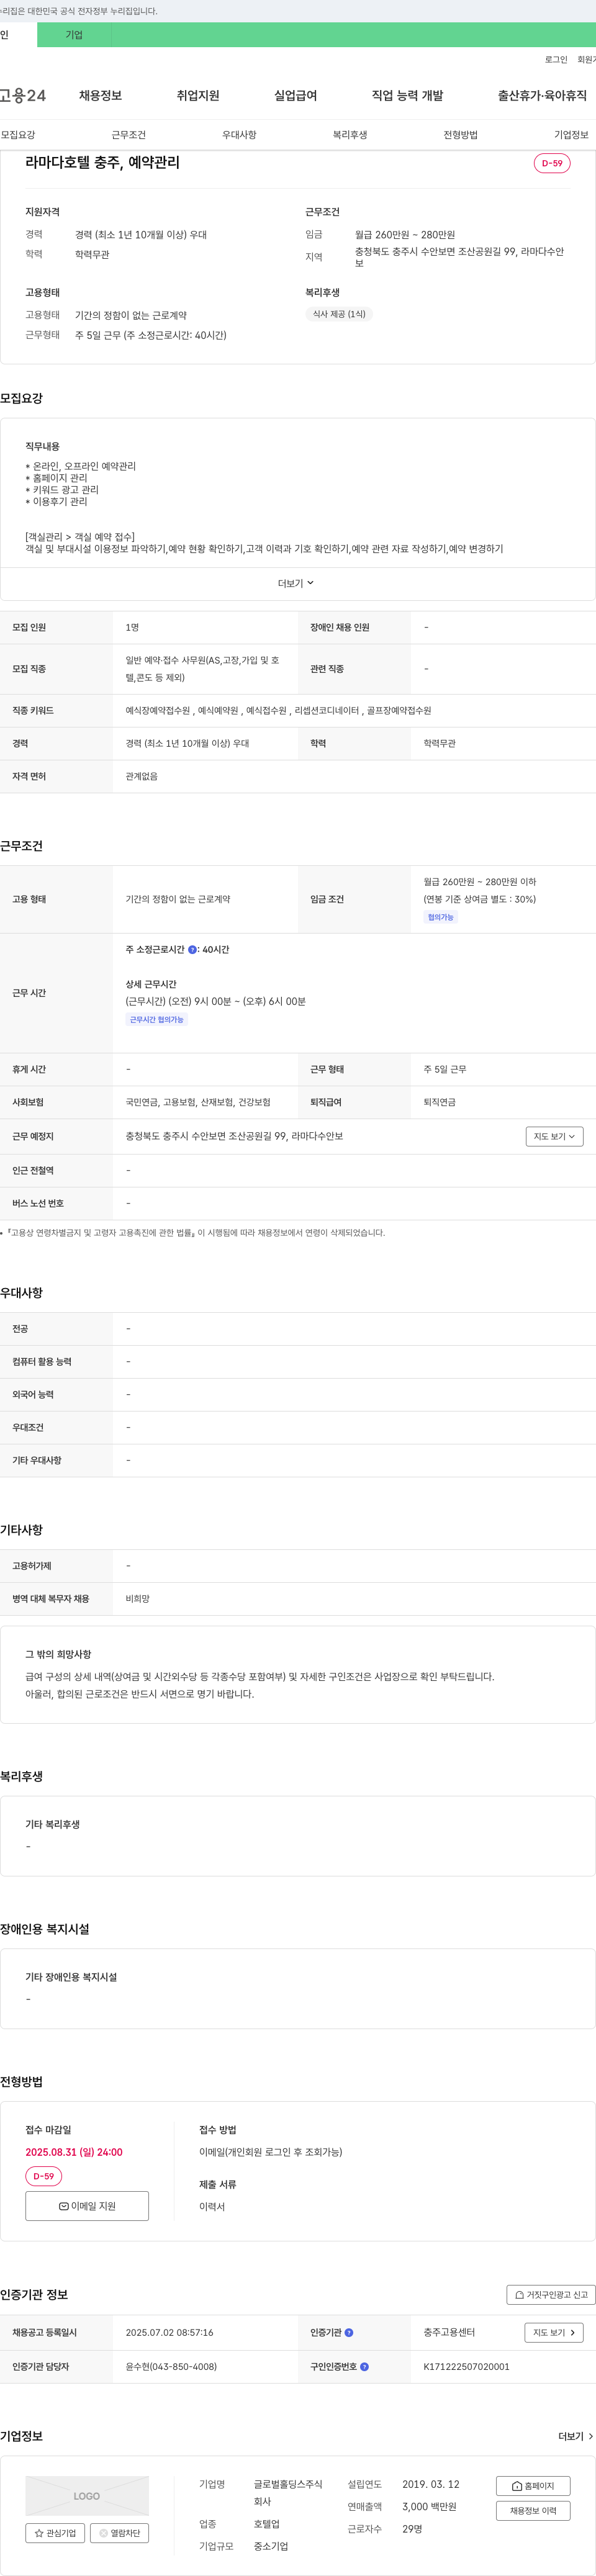Jump to the 모집요강 section tab
The width and height of the screenshot is (596, 2576).
18,135
